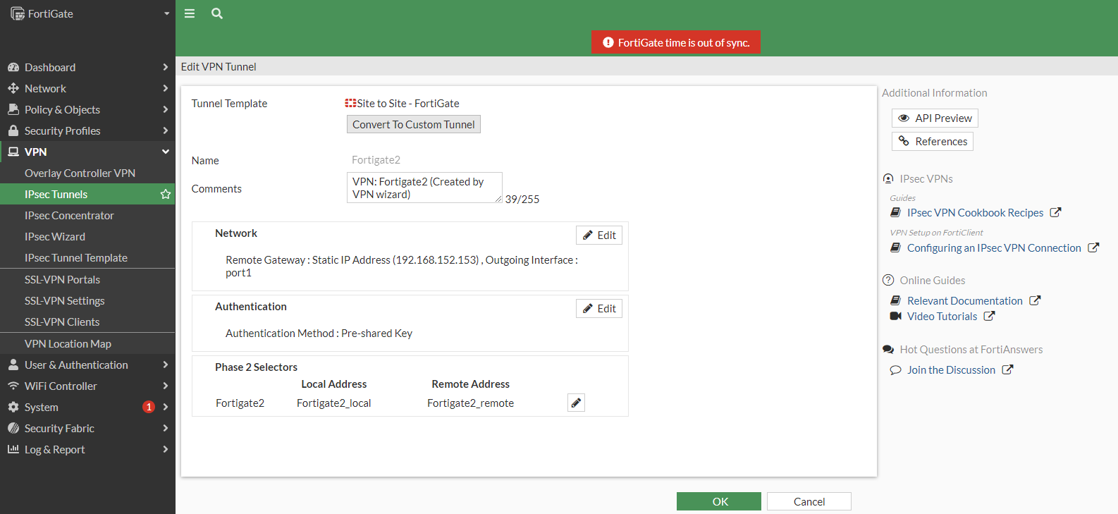Dismiss FortiGate time out of sync alert
This screenshot has height=514, width=1118.
[676, 42]
